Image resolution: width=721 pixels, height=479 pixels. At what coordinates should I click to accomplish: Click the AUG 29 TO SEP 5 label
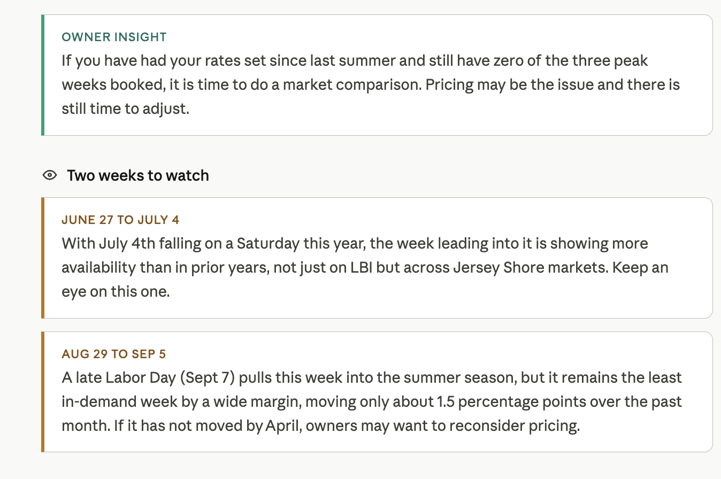114,354
